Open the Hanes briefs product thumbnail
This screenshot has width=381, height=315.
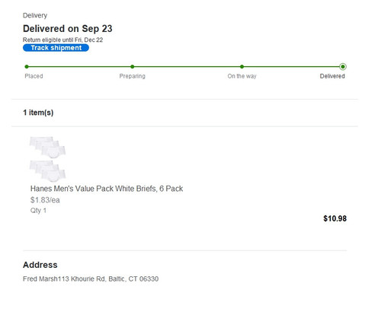click(x=47, y=159)
